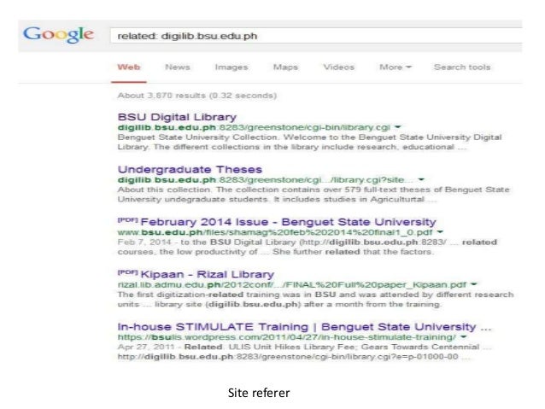
Task: Open February 2014 Issue PDF result
Action: coord(288,222)
